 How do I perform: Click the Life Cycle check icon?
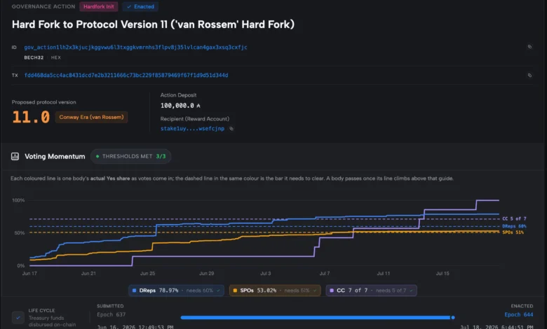click(18, 318)
